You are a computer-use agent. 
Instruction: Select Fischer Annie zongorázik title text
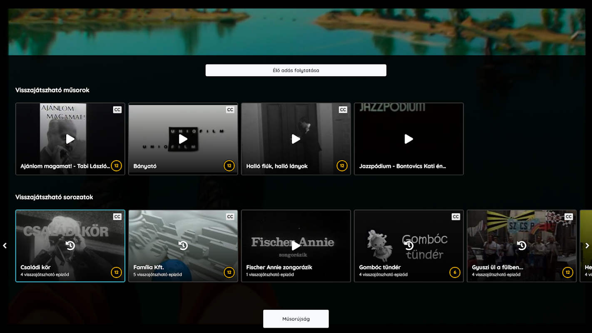(x=279, y=267)
